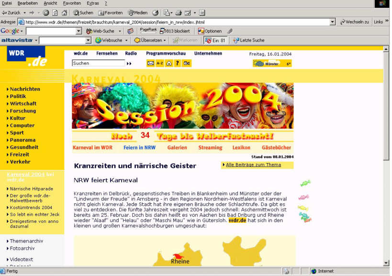This screenshot has width=392, height=276.
Task: Click the WDR.de logo
Action: click(x=27, y=57)
